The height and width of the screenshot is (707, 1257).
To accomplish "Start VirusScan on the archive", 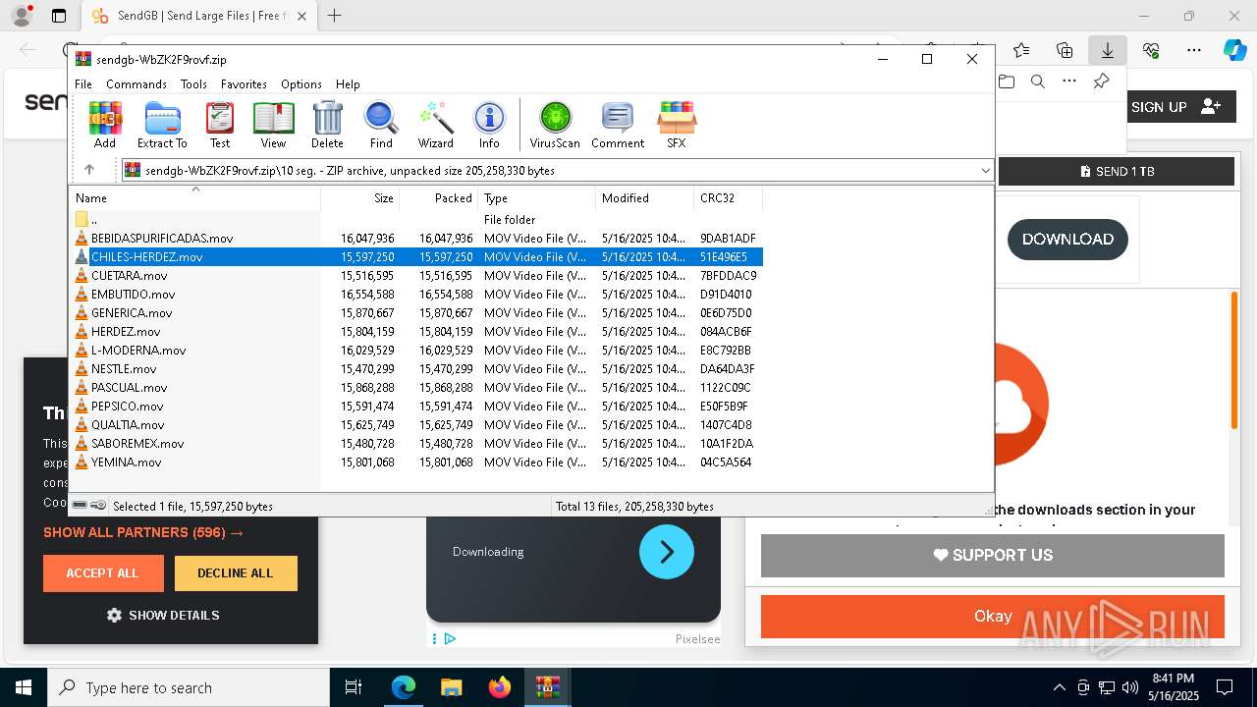I will pos(555,125).
